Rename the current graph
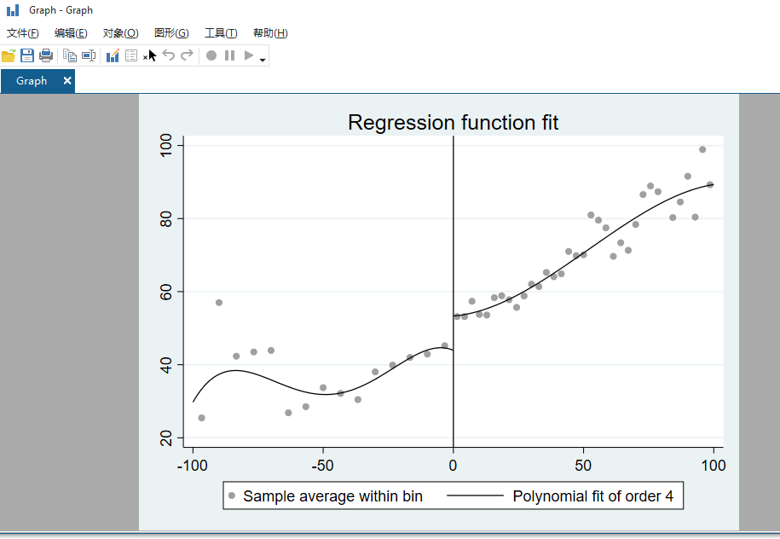The image size is (780, 539). 88,55
